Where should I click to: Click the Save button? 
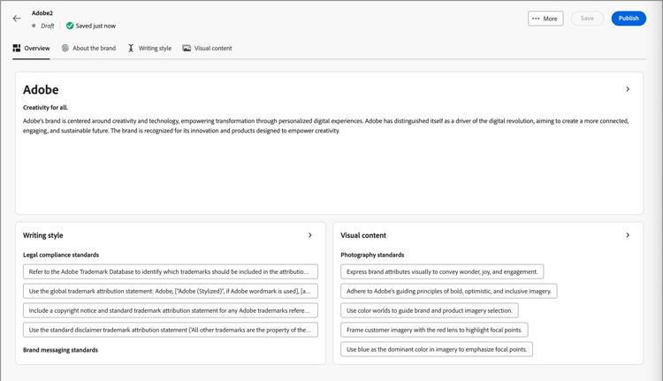[587, 19]
